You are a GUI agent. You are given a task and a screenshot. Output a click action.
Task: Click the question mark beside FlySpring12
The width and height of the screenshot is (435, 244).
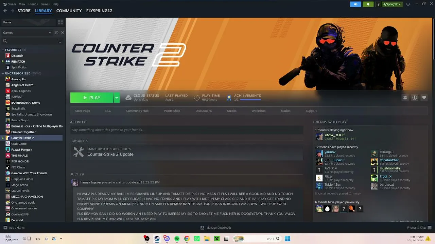pyautogui.click(x=378, y=4)
